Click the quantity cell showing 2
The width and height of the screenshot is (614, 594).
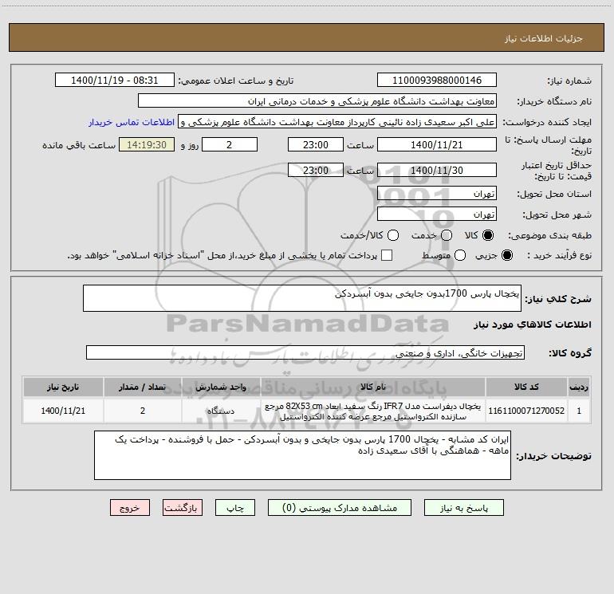143,411
